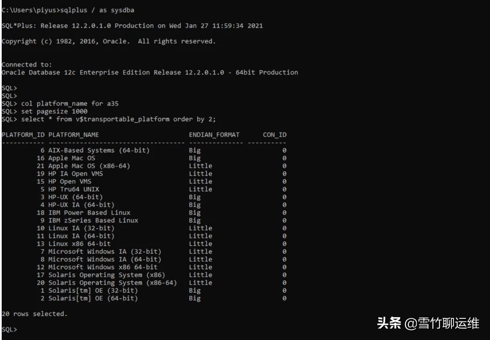The width and height of the screenshot is (490, 340).
Task: Click 'HP-UX IA (64-bit)' platform name
Action: [x=82, y=205]
